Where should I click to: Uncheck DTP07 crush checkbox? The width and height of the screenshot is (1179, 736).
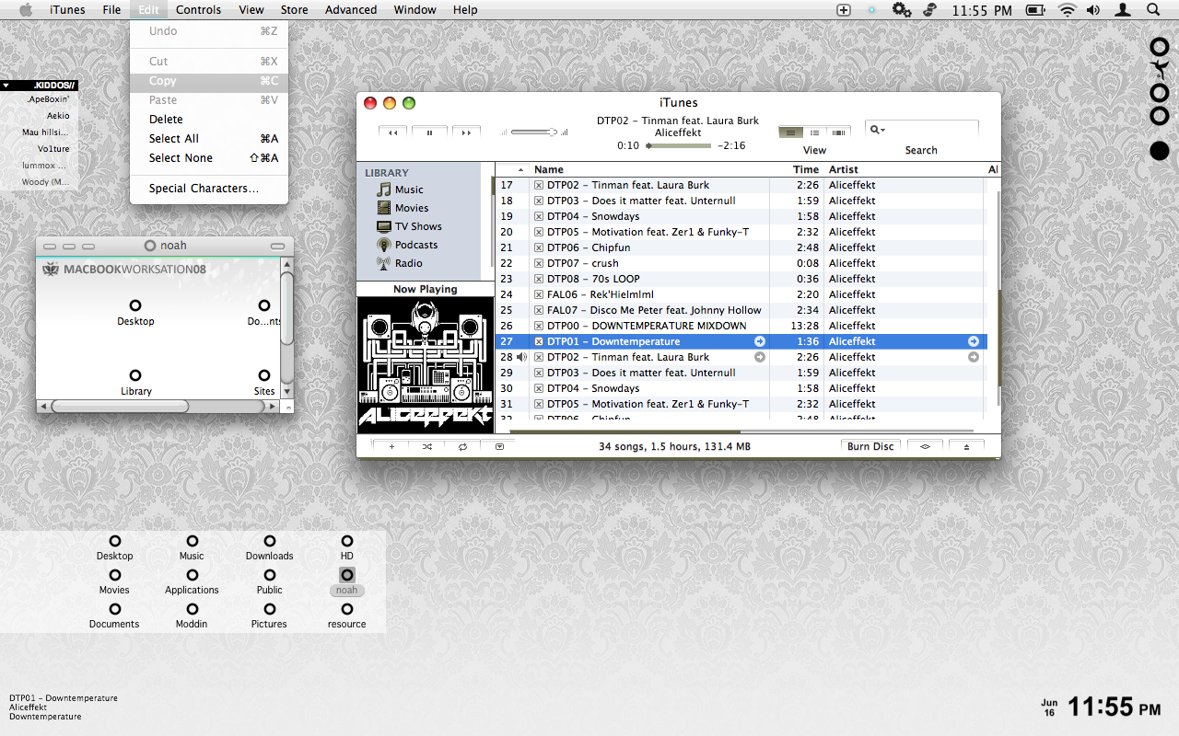point(539,263)
